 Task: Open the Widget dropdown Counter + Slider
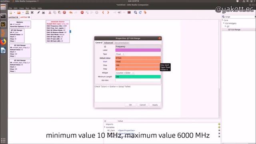pyautogui.click(x=125, y=73)
